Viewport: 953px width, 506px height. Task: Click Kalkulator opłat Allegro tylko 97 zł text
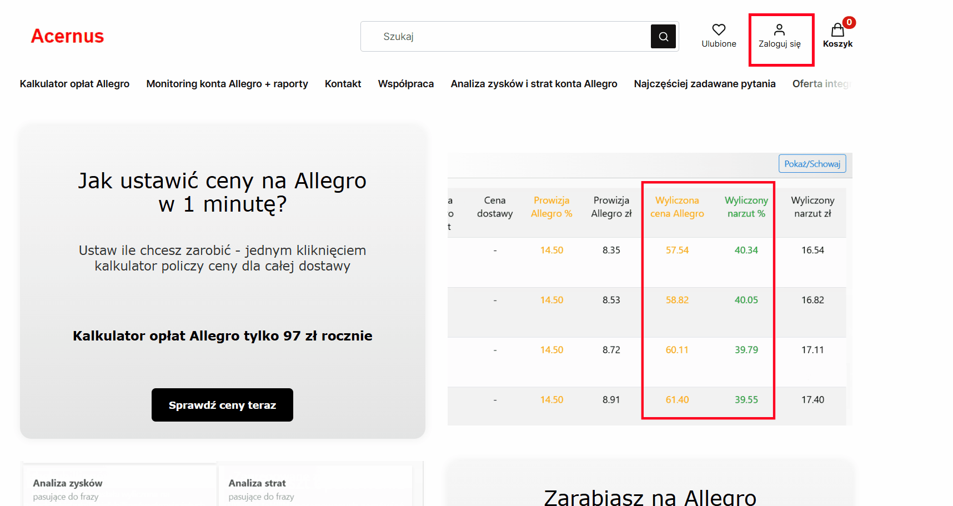[223, 336]
